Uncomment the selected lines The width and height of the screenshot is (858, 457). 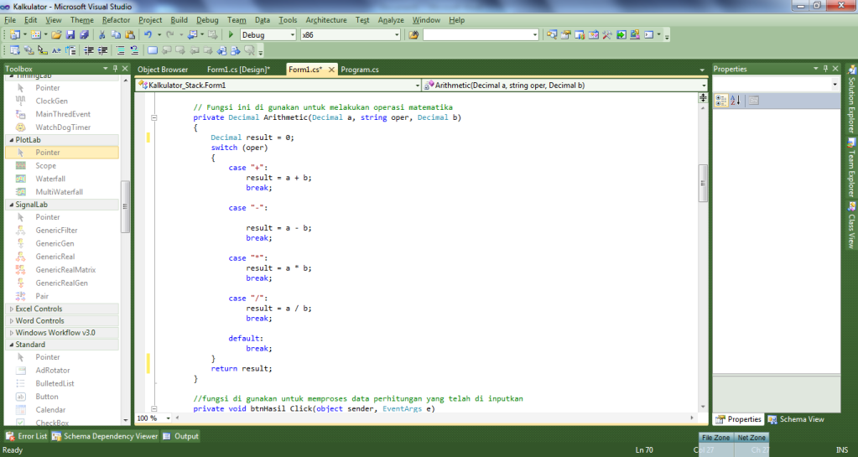(x=134, y=50)
